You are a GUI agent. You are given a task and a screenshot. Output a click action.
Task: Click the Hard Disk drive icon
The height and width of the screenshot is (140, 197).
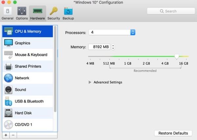pos(8,113)
